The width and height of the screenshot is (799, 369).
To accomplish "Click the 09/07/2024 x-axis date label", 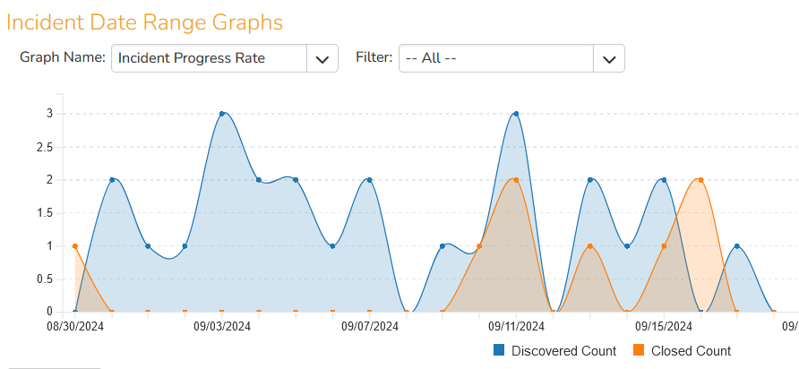I will click(369, 326).
